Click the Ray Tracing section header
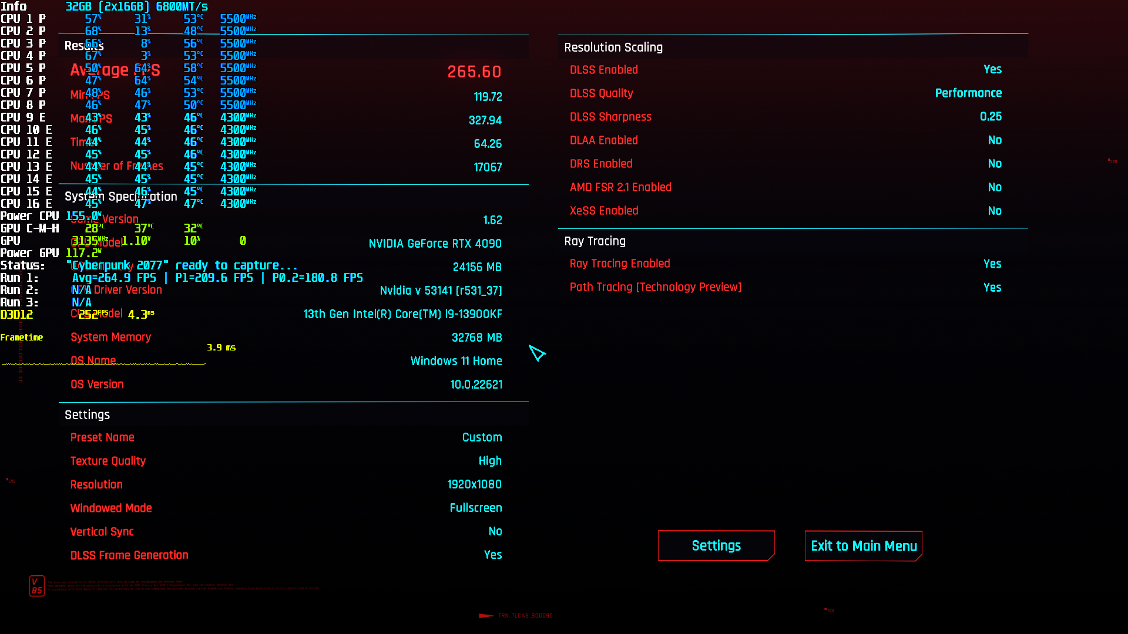Screen dimensions: 1128x634 point(595,241)
